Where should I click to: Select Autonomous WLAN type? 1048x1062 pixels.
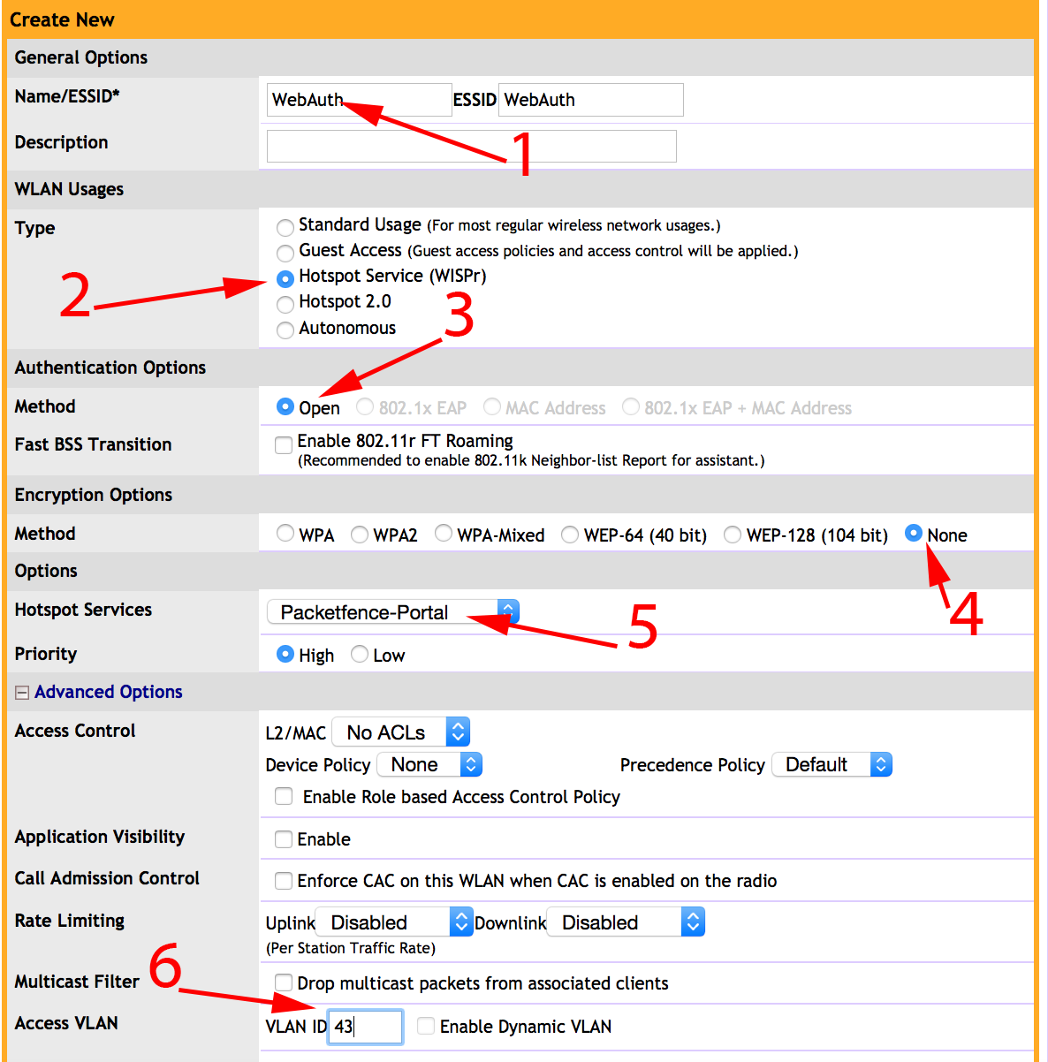[x=285, y=330]
